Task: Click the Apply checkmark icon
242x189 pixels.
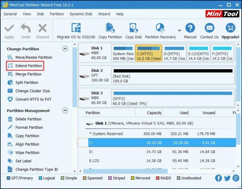Action: 9,28
